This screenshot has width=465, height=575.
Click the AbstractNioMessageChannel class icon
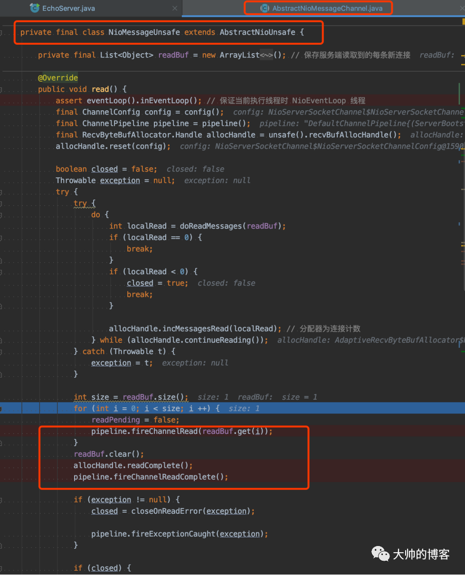264,8
